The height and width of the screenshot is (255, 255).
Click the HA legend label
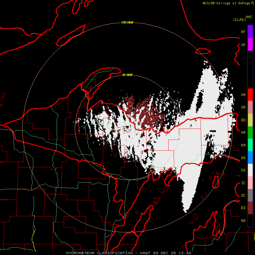(x=243, y=95)
